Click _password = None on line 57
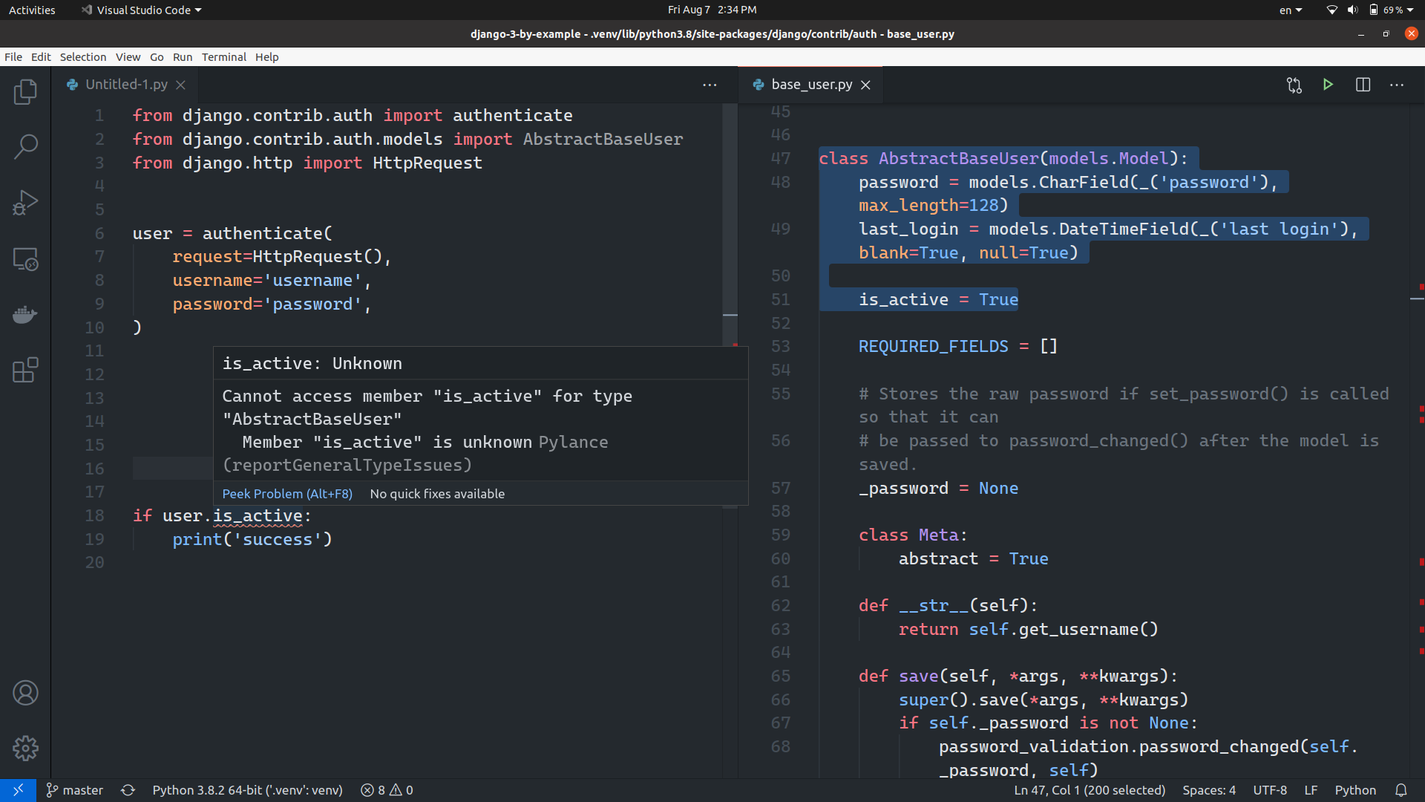1425x802 pixels. coord(938,488)
